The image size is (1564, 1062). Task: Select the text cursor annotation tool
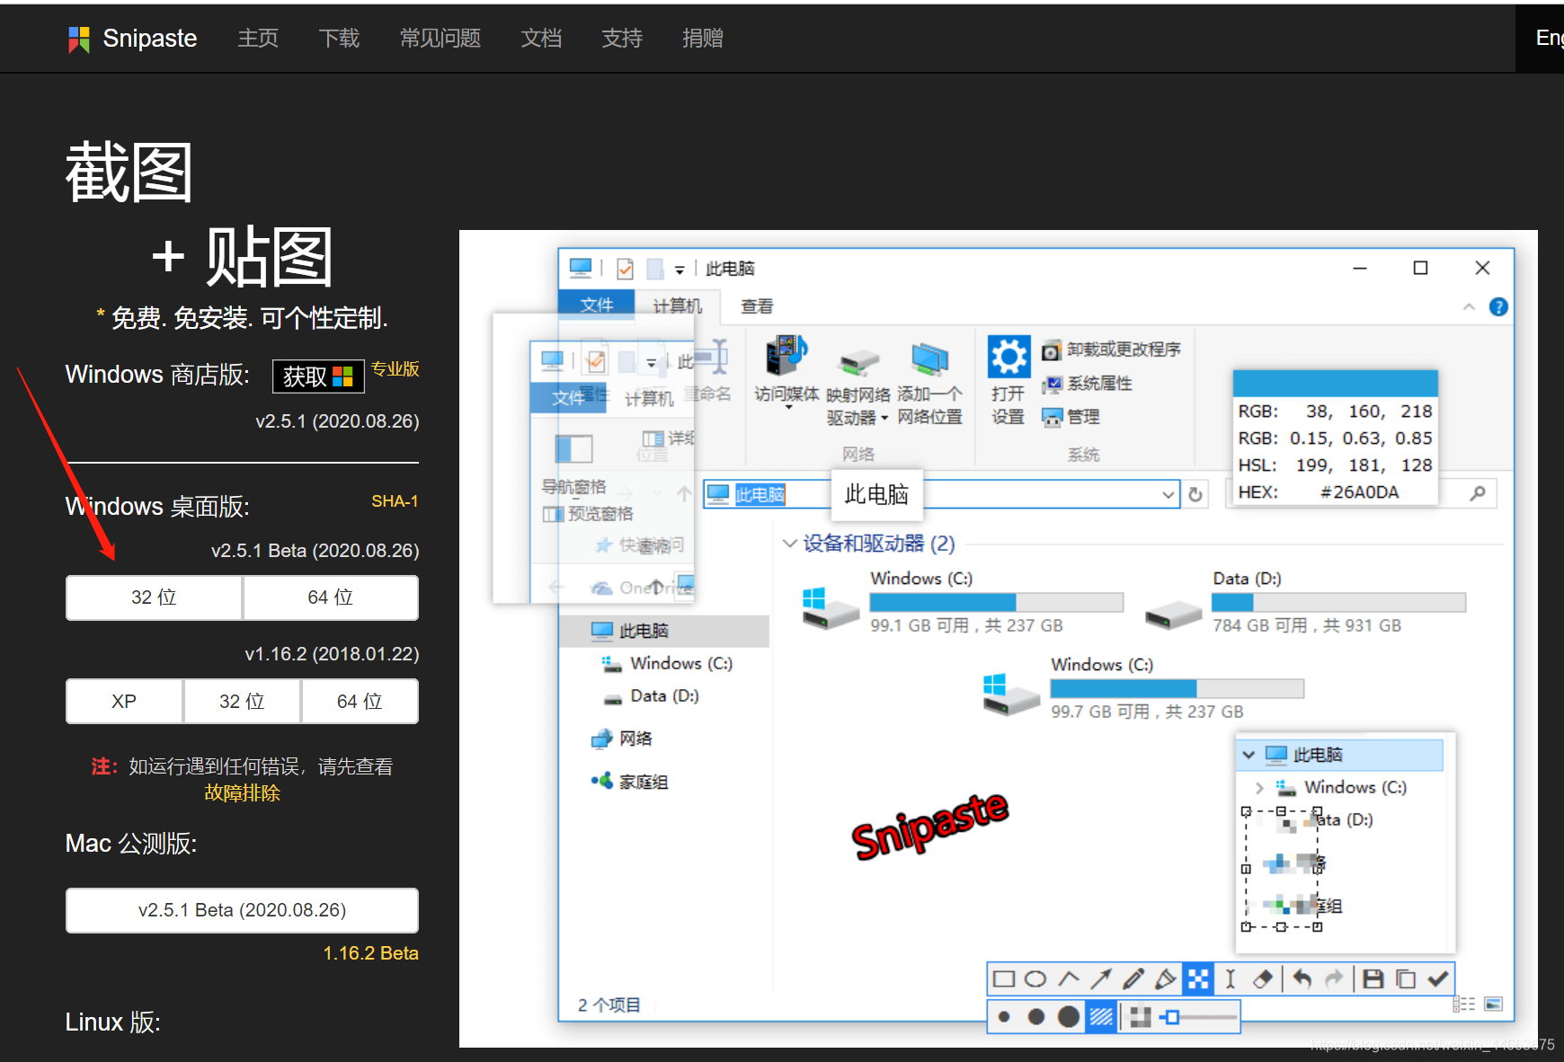click(1231, 979)
